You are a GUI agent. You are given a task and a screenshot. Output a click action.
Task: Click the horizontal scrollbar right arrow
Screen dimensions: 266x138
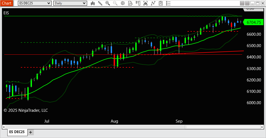(262, 127)
